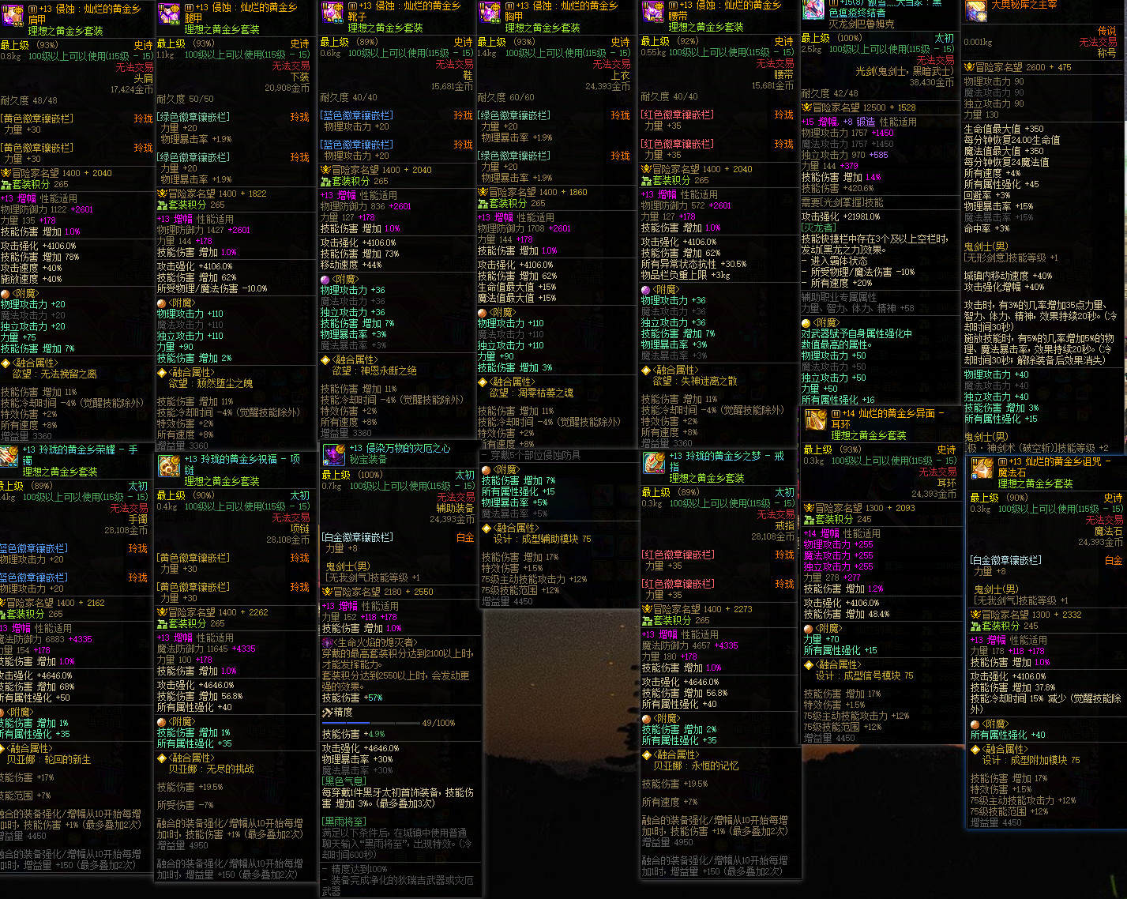Click the [黑雨将至] effect heading
Screen dimensions: 1127x899
tap(343, 822)
